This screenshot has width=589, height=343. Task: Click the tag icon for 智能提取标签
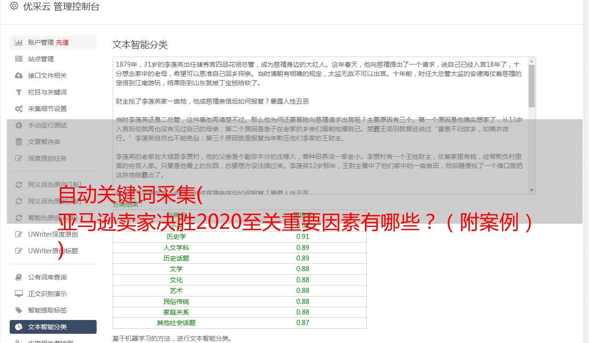point(19,310)
